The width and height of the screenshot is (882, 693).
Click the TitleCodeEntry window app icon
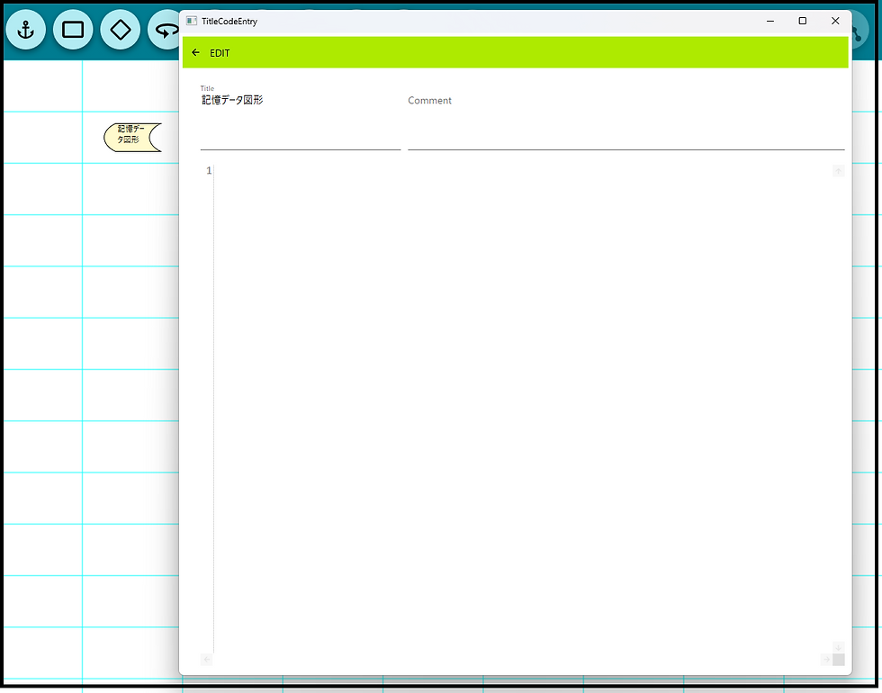192,21
